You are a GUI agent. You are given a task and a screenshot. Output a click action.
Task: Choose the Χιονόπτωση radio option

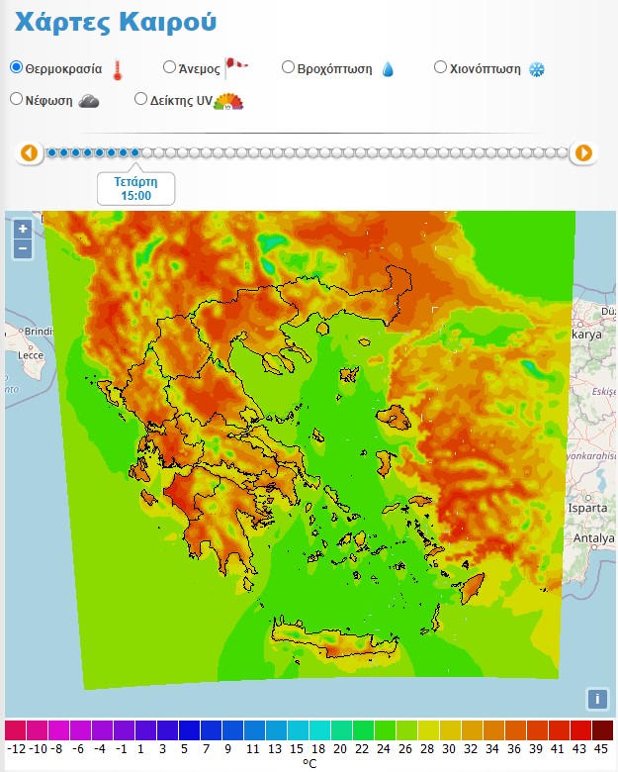441,67
